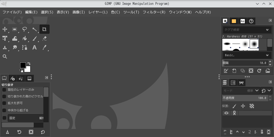Image resolution: width=274 pixels, height=137 pixels.
Task: Toggle the 固定 checkbox
Action: [x=4, y=118]
